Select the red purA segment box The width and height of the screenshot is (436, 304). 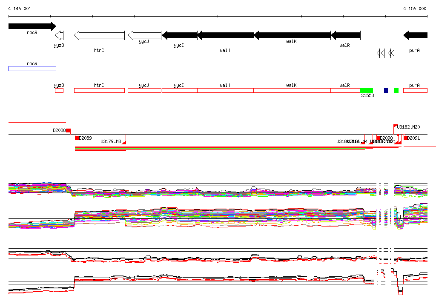click(x=416, y=90)
